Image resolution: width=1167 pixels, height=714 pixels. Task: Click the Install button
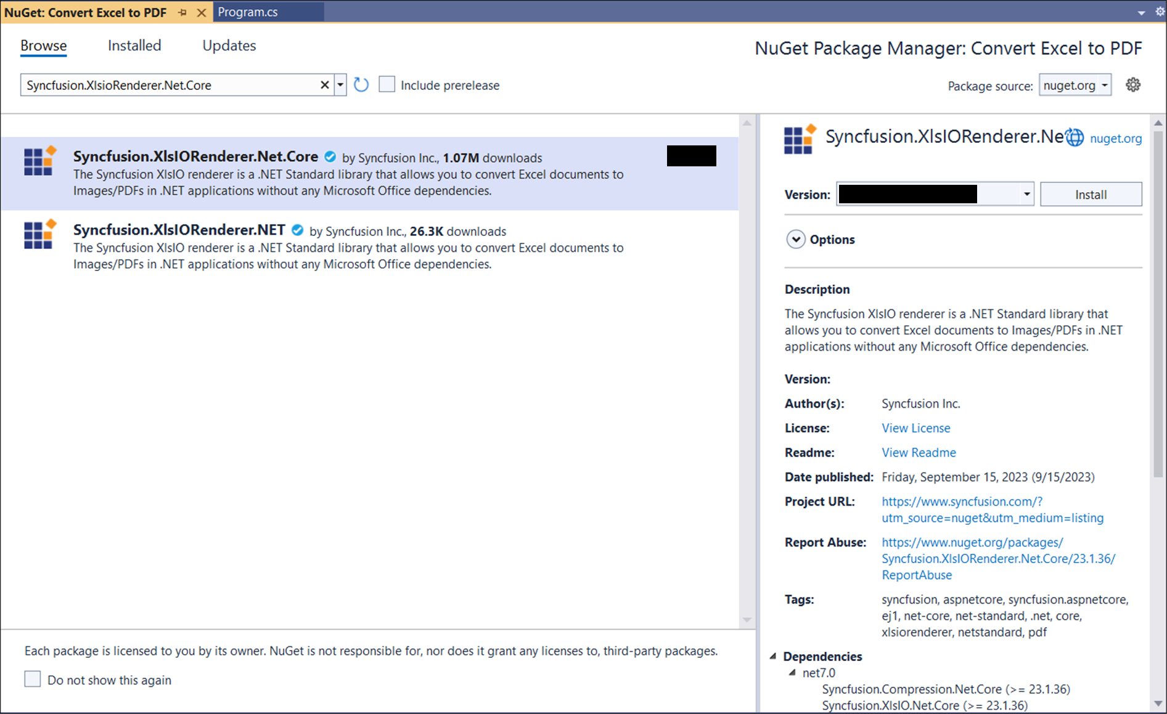click(1091, 194)
